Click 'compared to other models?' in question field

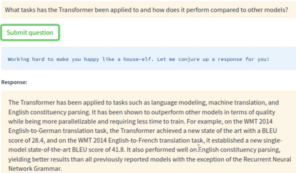(249, 10)
